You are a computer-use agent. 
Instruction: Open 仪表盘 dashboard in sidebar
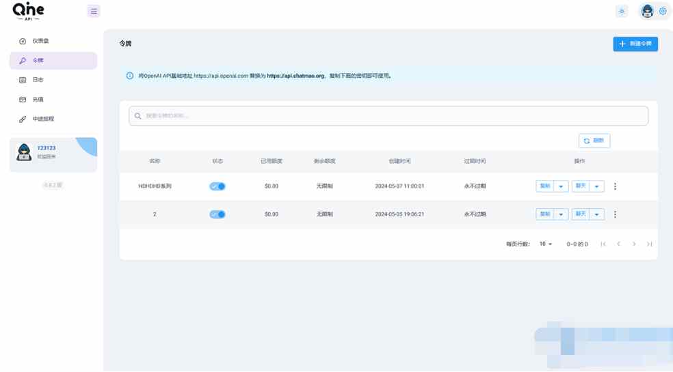40,41
